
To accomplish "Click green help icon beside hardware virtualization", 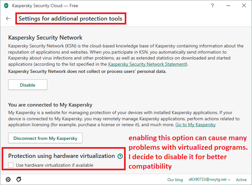I will click(x=120, y=156).
